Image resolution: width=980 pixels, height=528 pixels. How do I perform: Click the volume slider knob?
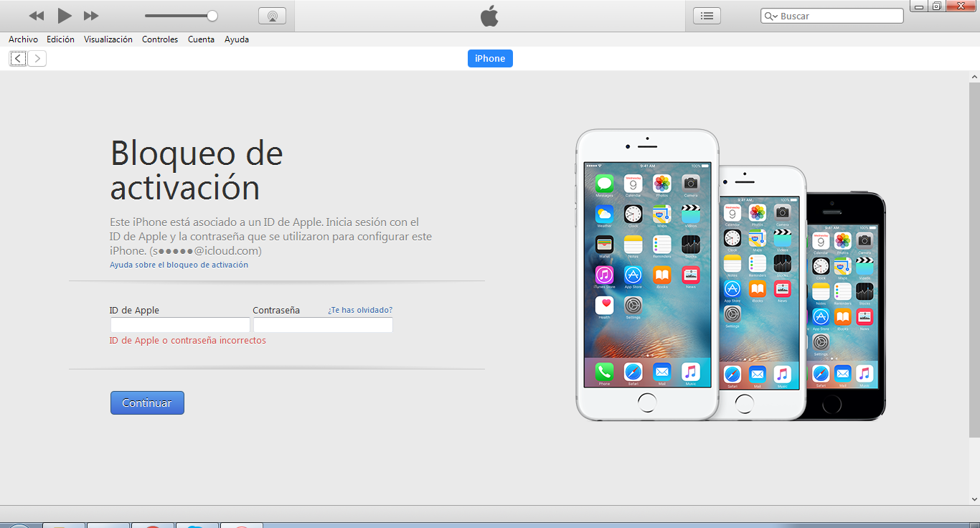(x=212, y=16)
